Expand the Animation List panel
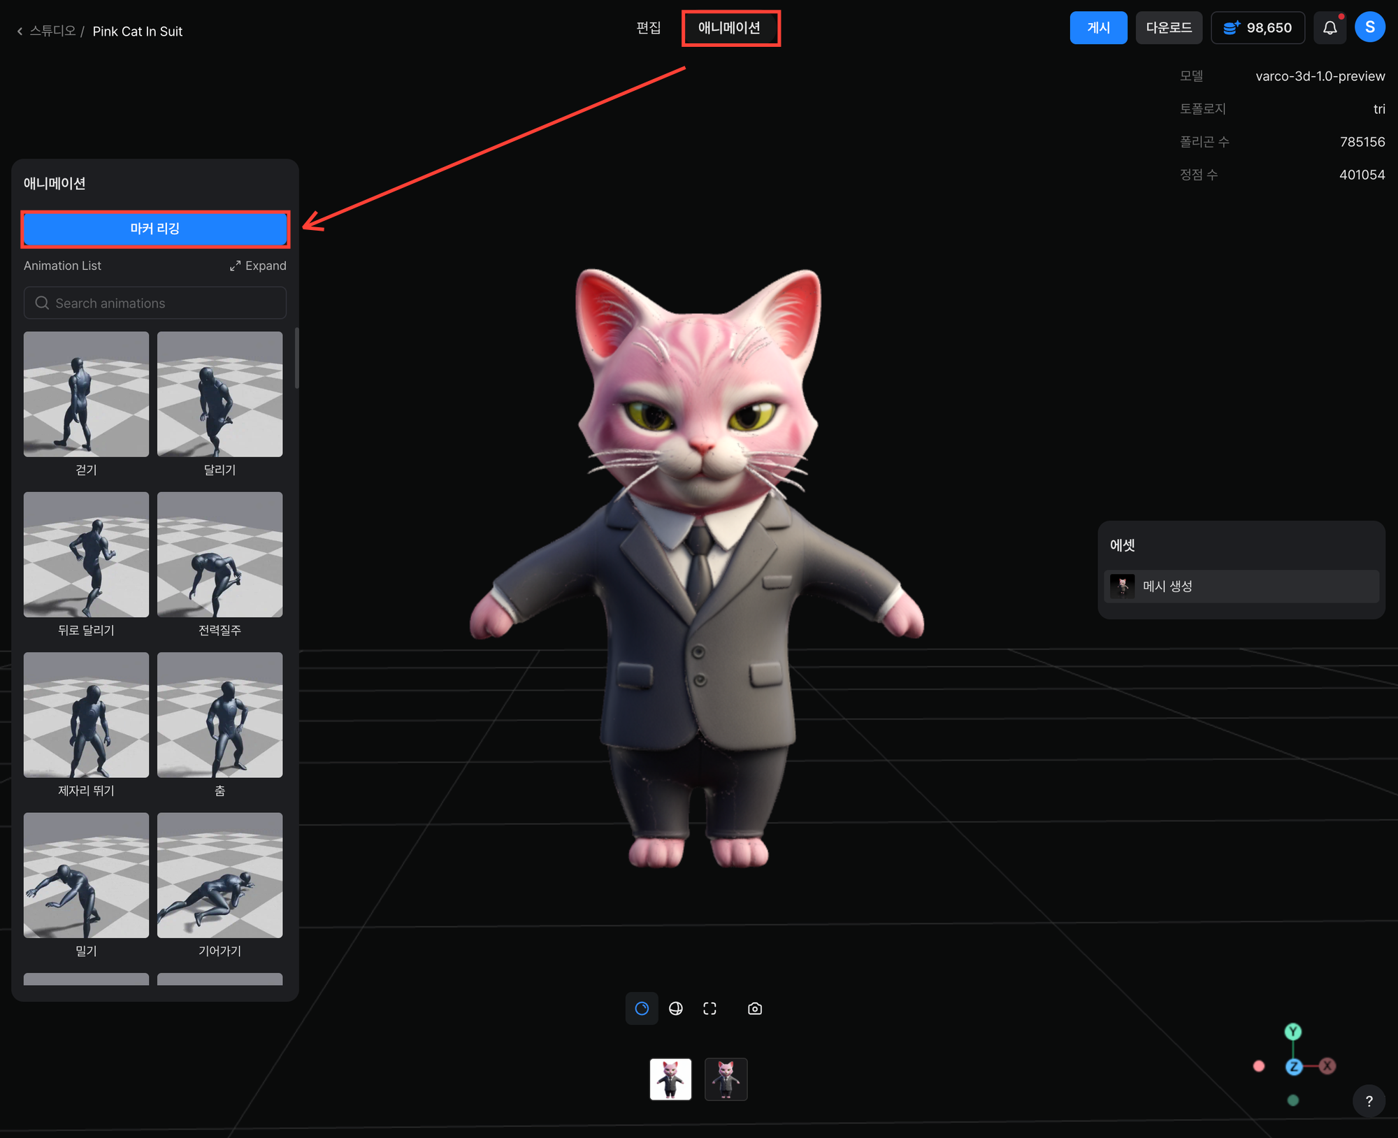1398x1138 pixels. [258, 266]
